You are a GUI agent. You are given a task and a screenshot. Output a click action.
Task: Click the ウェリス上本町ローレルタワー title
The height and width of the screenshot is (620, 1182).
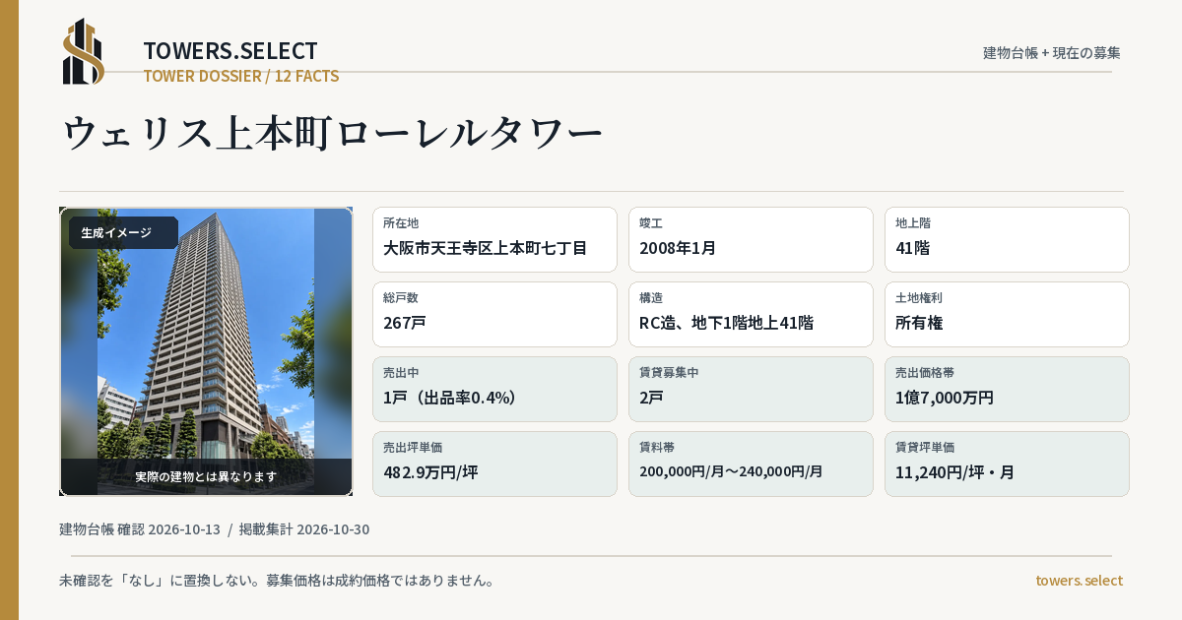click(x=333, y=133)
